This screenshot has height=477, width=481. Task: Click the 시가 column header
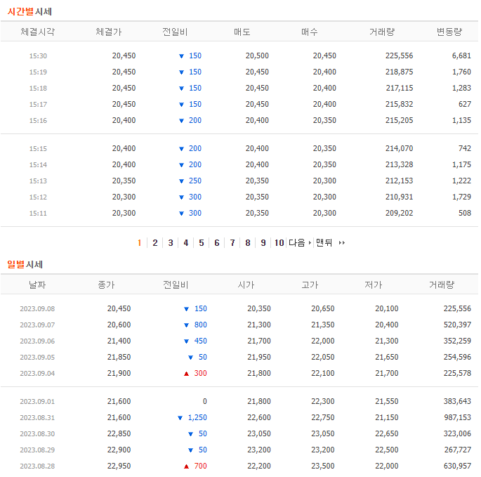coord(246,285)
